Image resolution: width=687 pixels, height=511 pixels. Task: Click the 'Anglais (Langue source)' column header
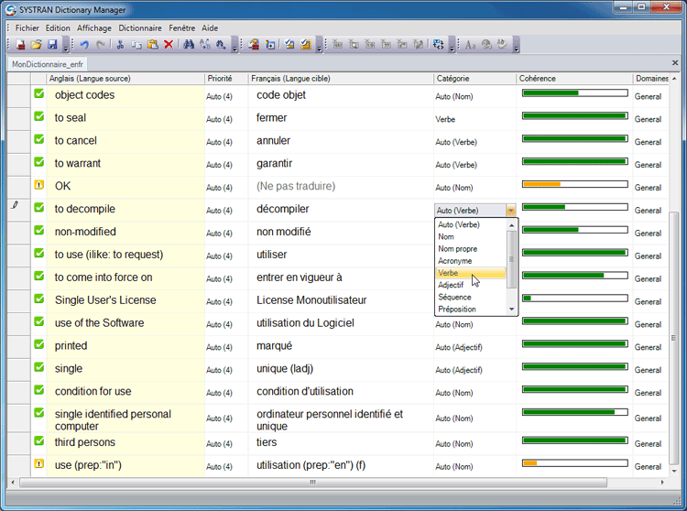point(88,79)
